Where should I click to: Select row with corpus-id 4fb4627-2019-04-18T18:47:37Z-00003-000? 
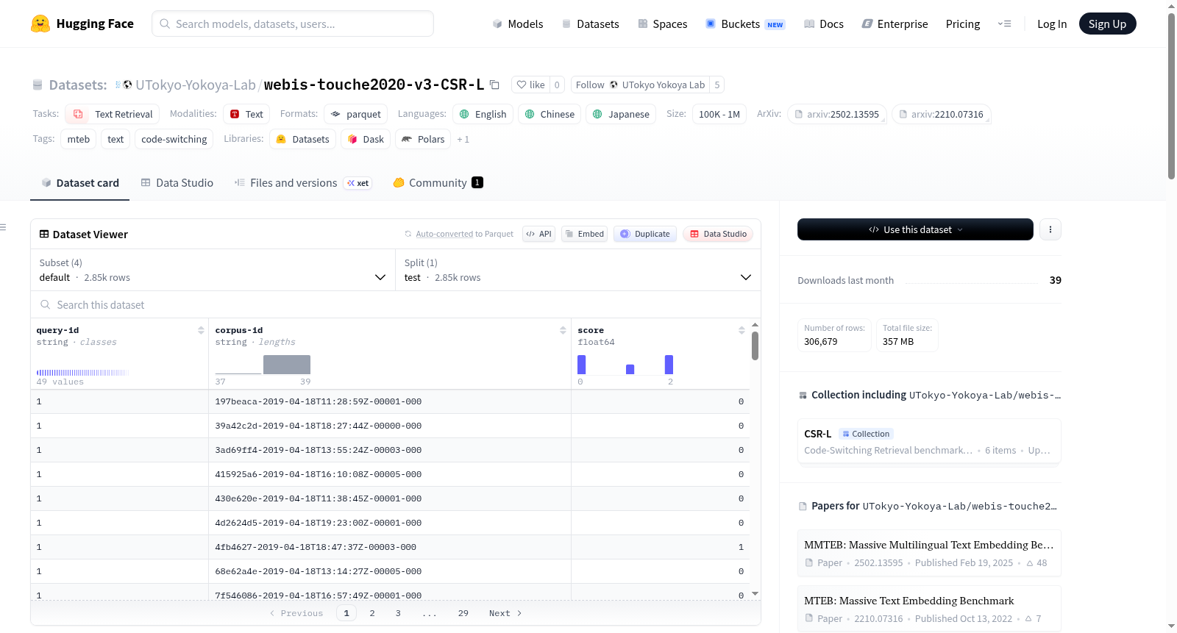(390, 547)
